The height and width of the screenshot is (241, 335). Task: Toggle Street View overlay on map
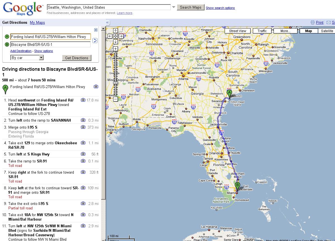click(237, 31)
